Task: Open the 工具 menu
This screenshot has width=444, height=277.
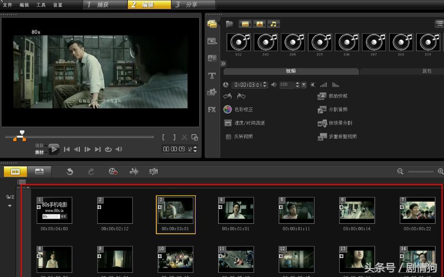Action: 41,5
